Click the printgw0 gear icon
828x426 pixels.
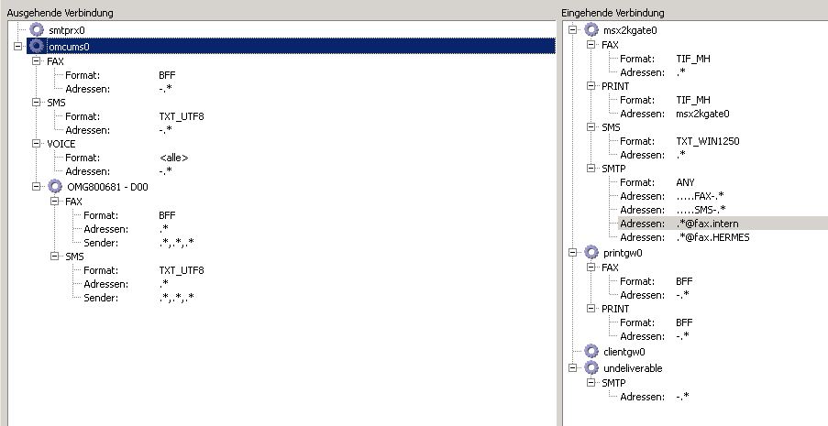coord(591,253)
